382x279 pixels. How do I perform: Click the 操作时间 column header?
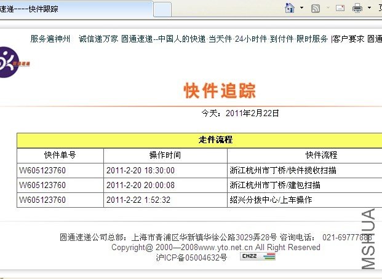[x=165, y=155]
